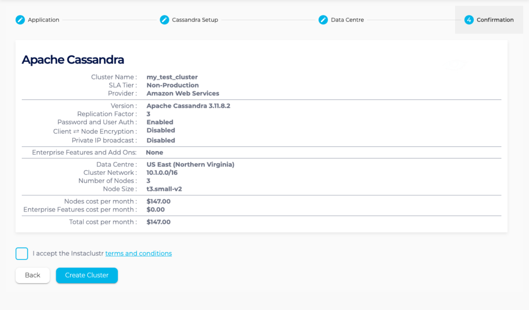
Task: Click the Password and User Auth label
Action: pyautogui.click(x=97, y=122)
